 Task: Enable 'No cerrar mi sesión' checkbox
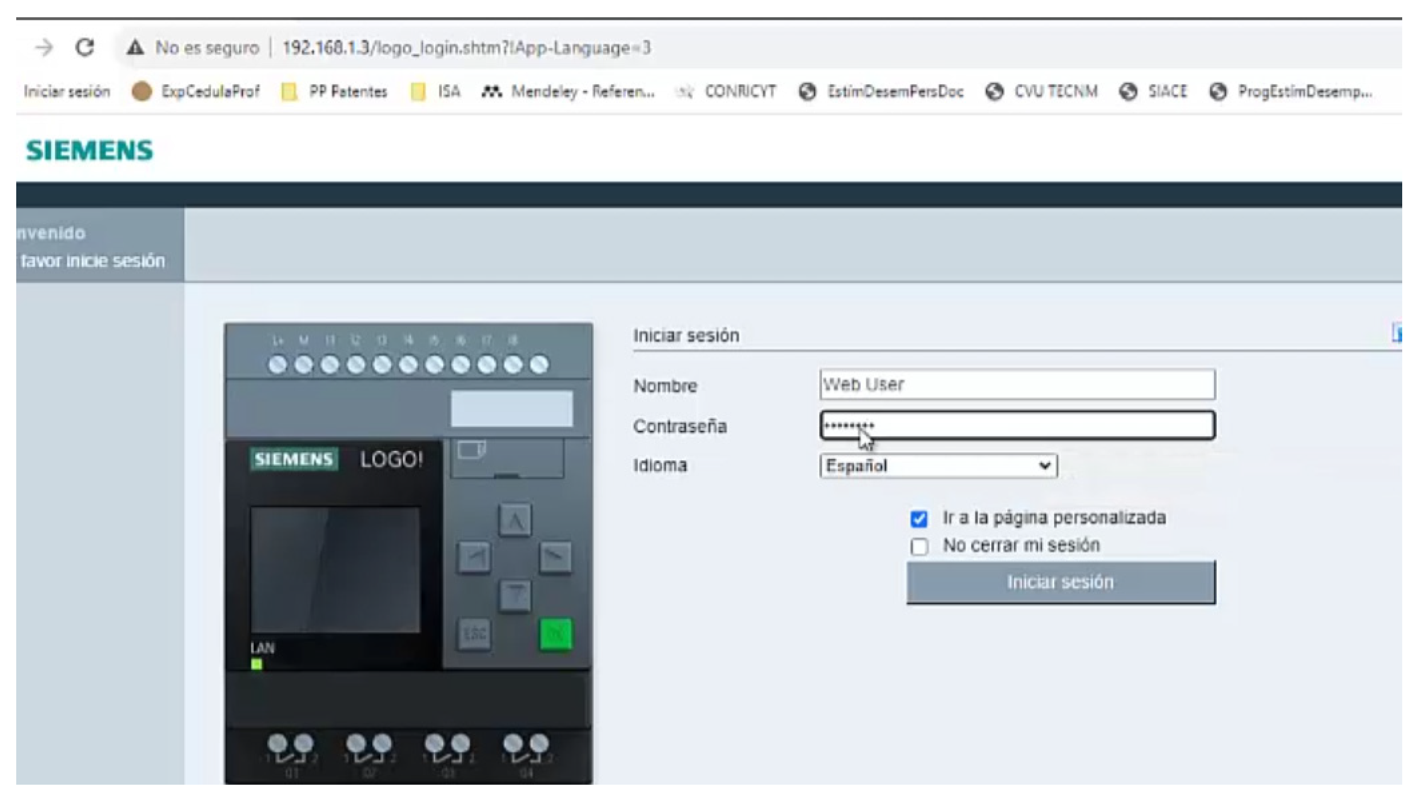(x=919, y=547)
